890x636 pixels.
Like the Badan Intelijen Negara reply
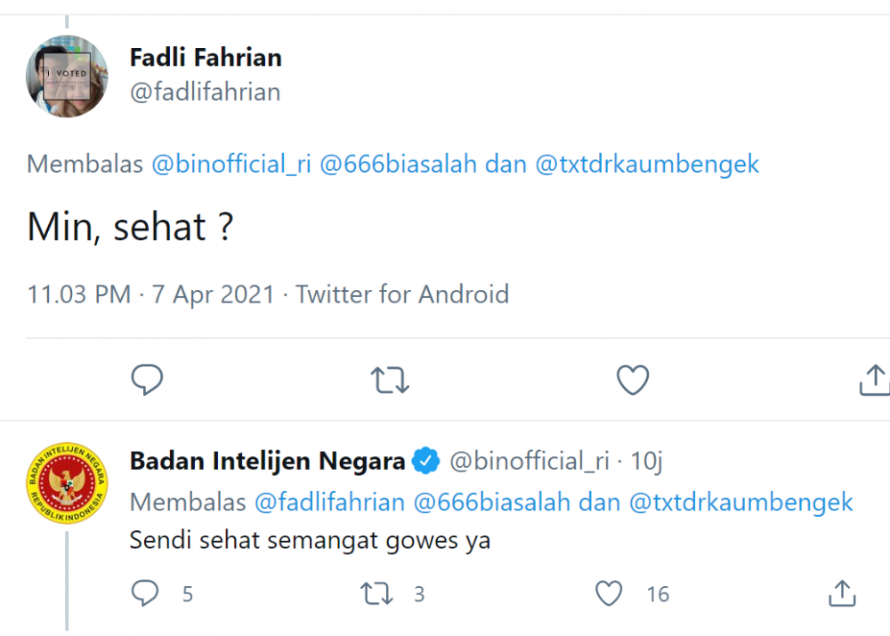pyautogui.click(x=609, y=593)
